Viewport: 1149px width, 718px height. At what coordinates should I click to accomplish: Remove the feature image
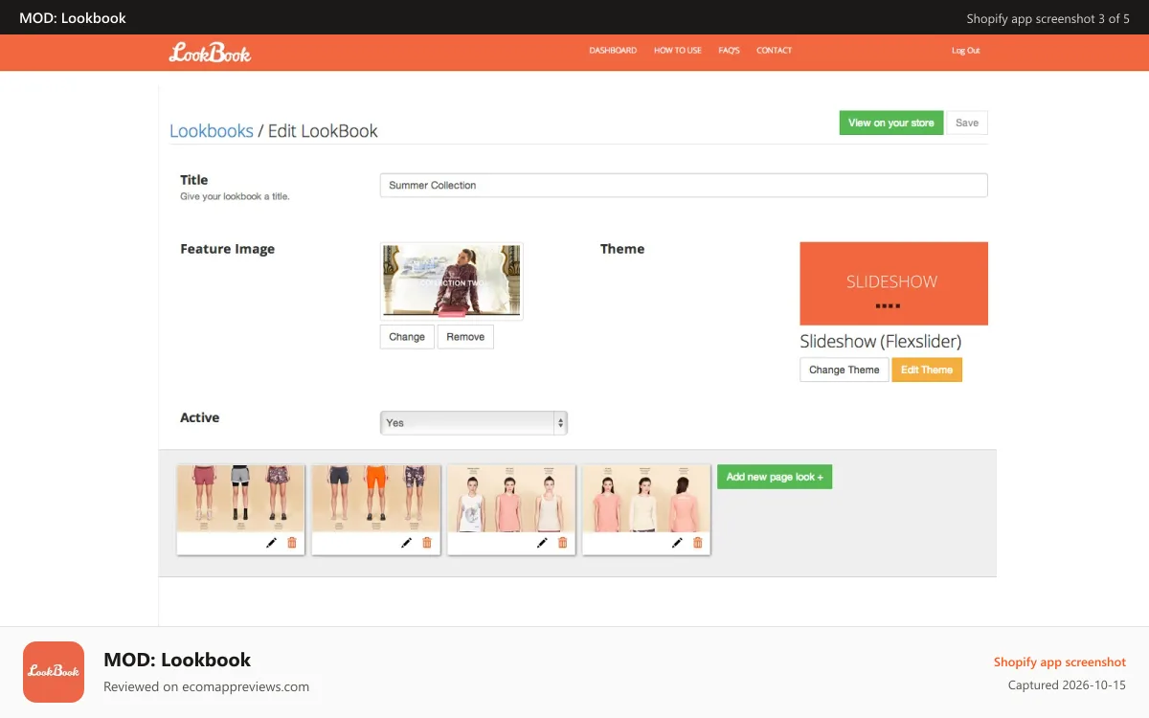click(465, 337)
